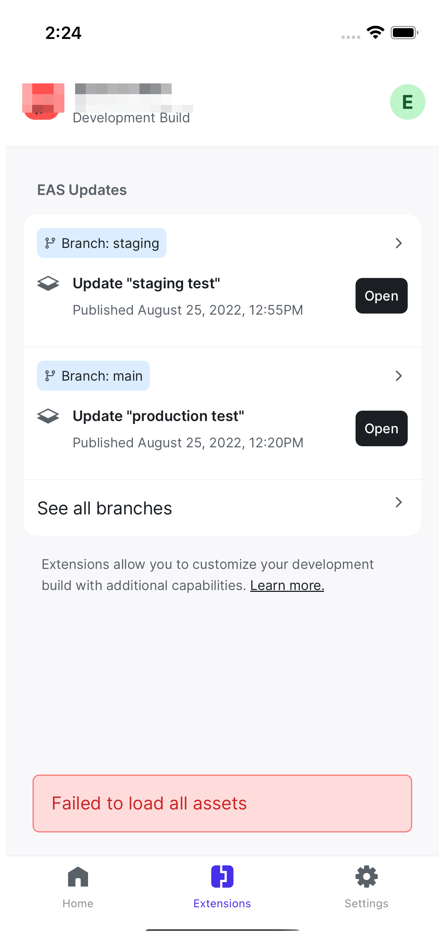Tap the See all branches row text
This screenshot has width=441, height=931.
(105, 508)
